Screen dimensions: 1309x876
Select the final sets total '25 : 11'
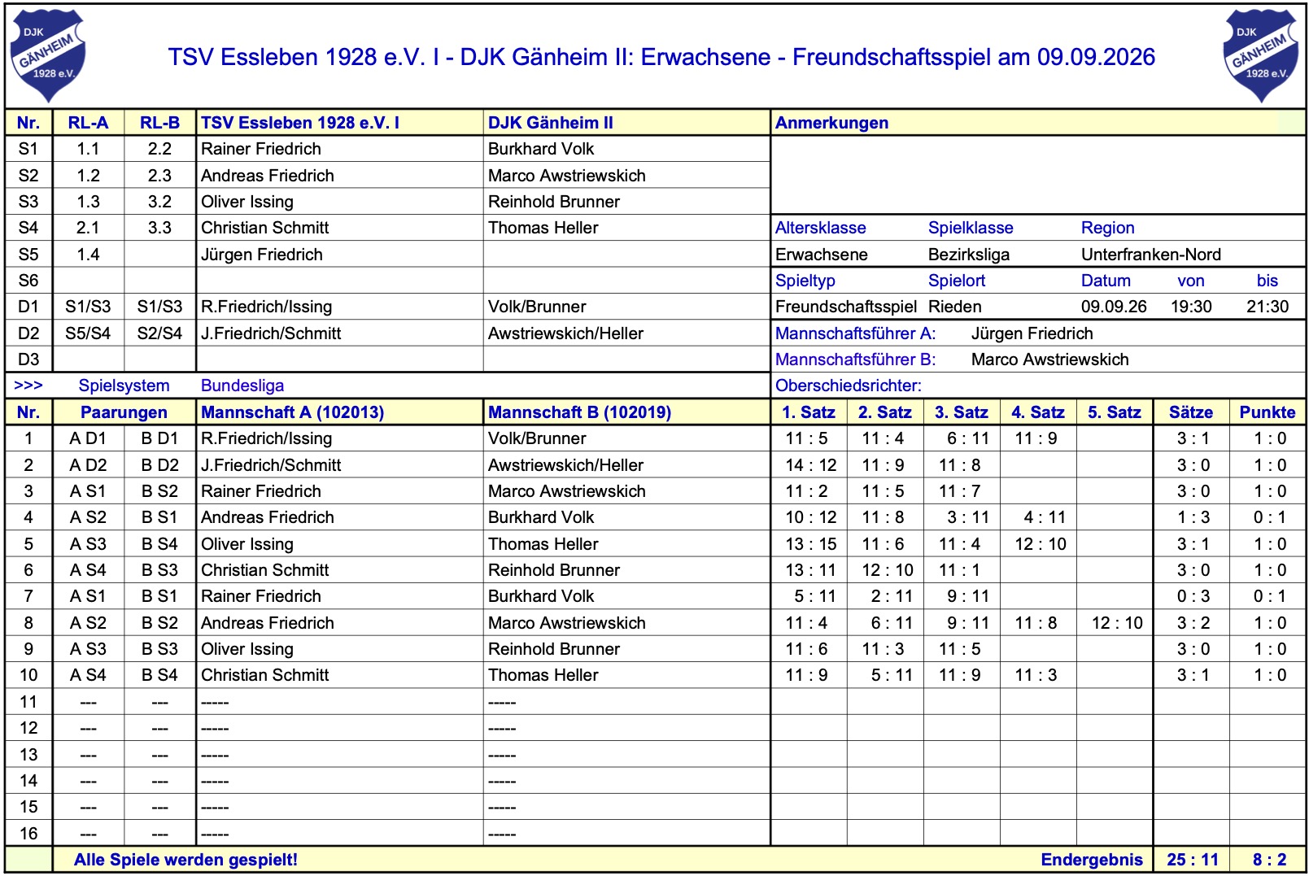point(1193,860)
